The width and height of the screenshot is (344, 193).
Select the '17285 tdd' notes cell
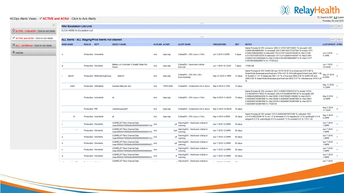pyautogui.click(x=250, y=66)
